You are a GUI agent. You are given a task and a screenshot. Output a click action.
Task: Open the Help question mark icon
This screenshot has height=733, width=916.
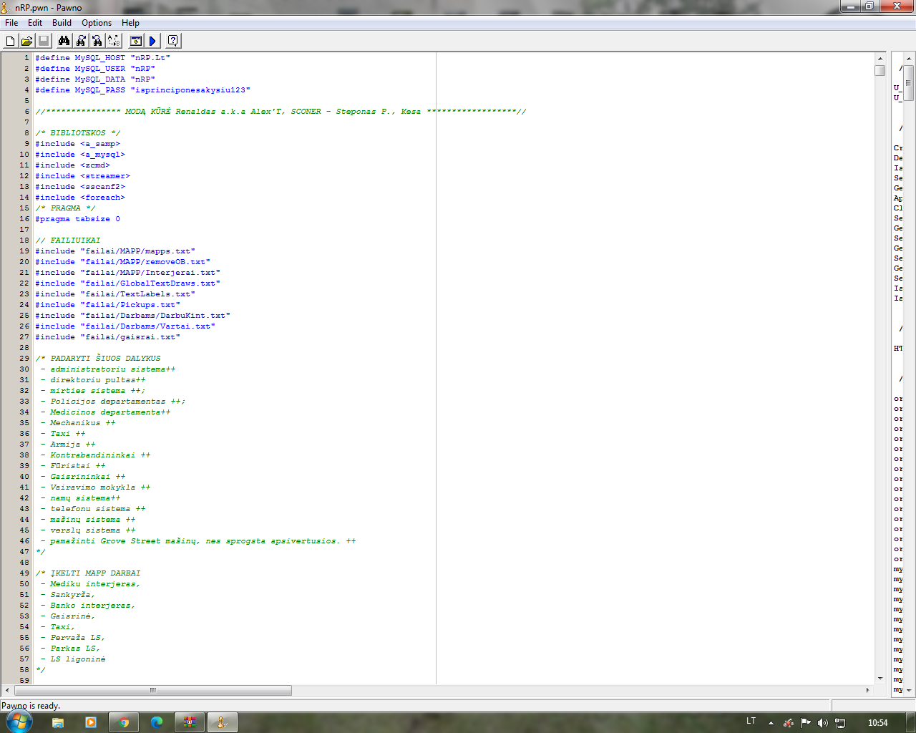coord(172,41)
